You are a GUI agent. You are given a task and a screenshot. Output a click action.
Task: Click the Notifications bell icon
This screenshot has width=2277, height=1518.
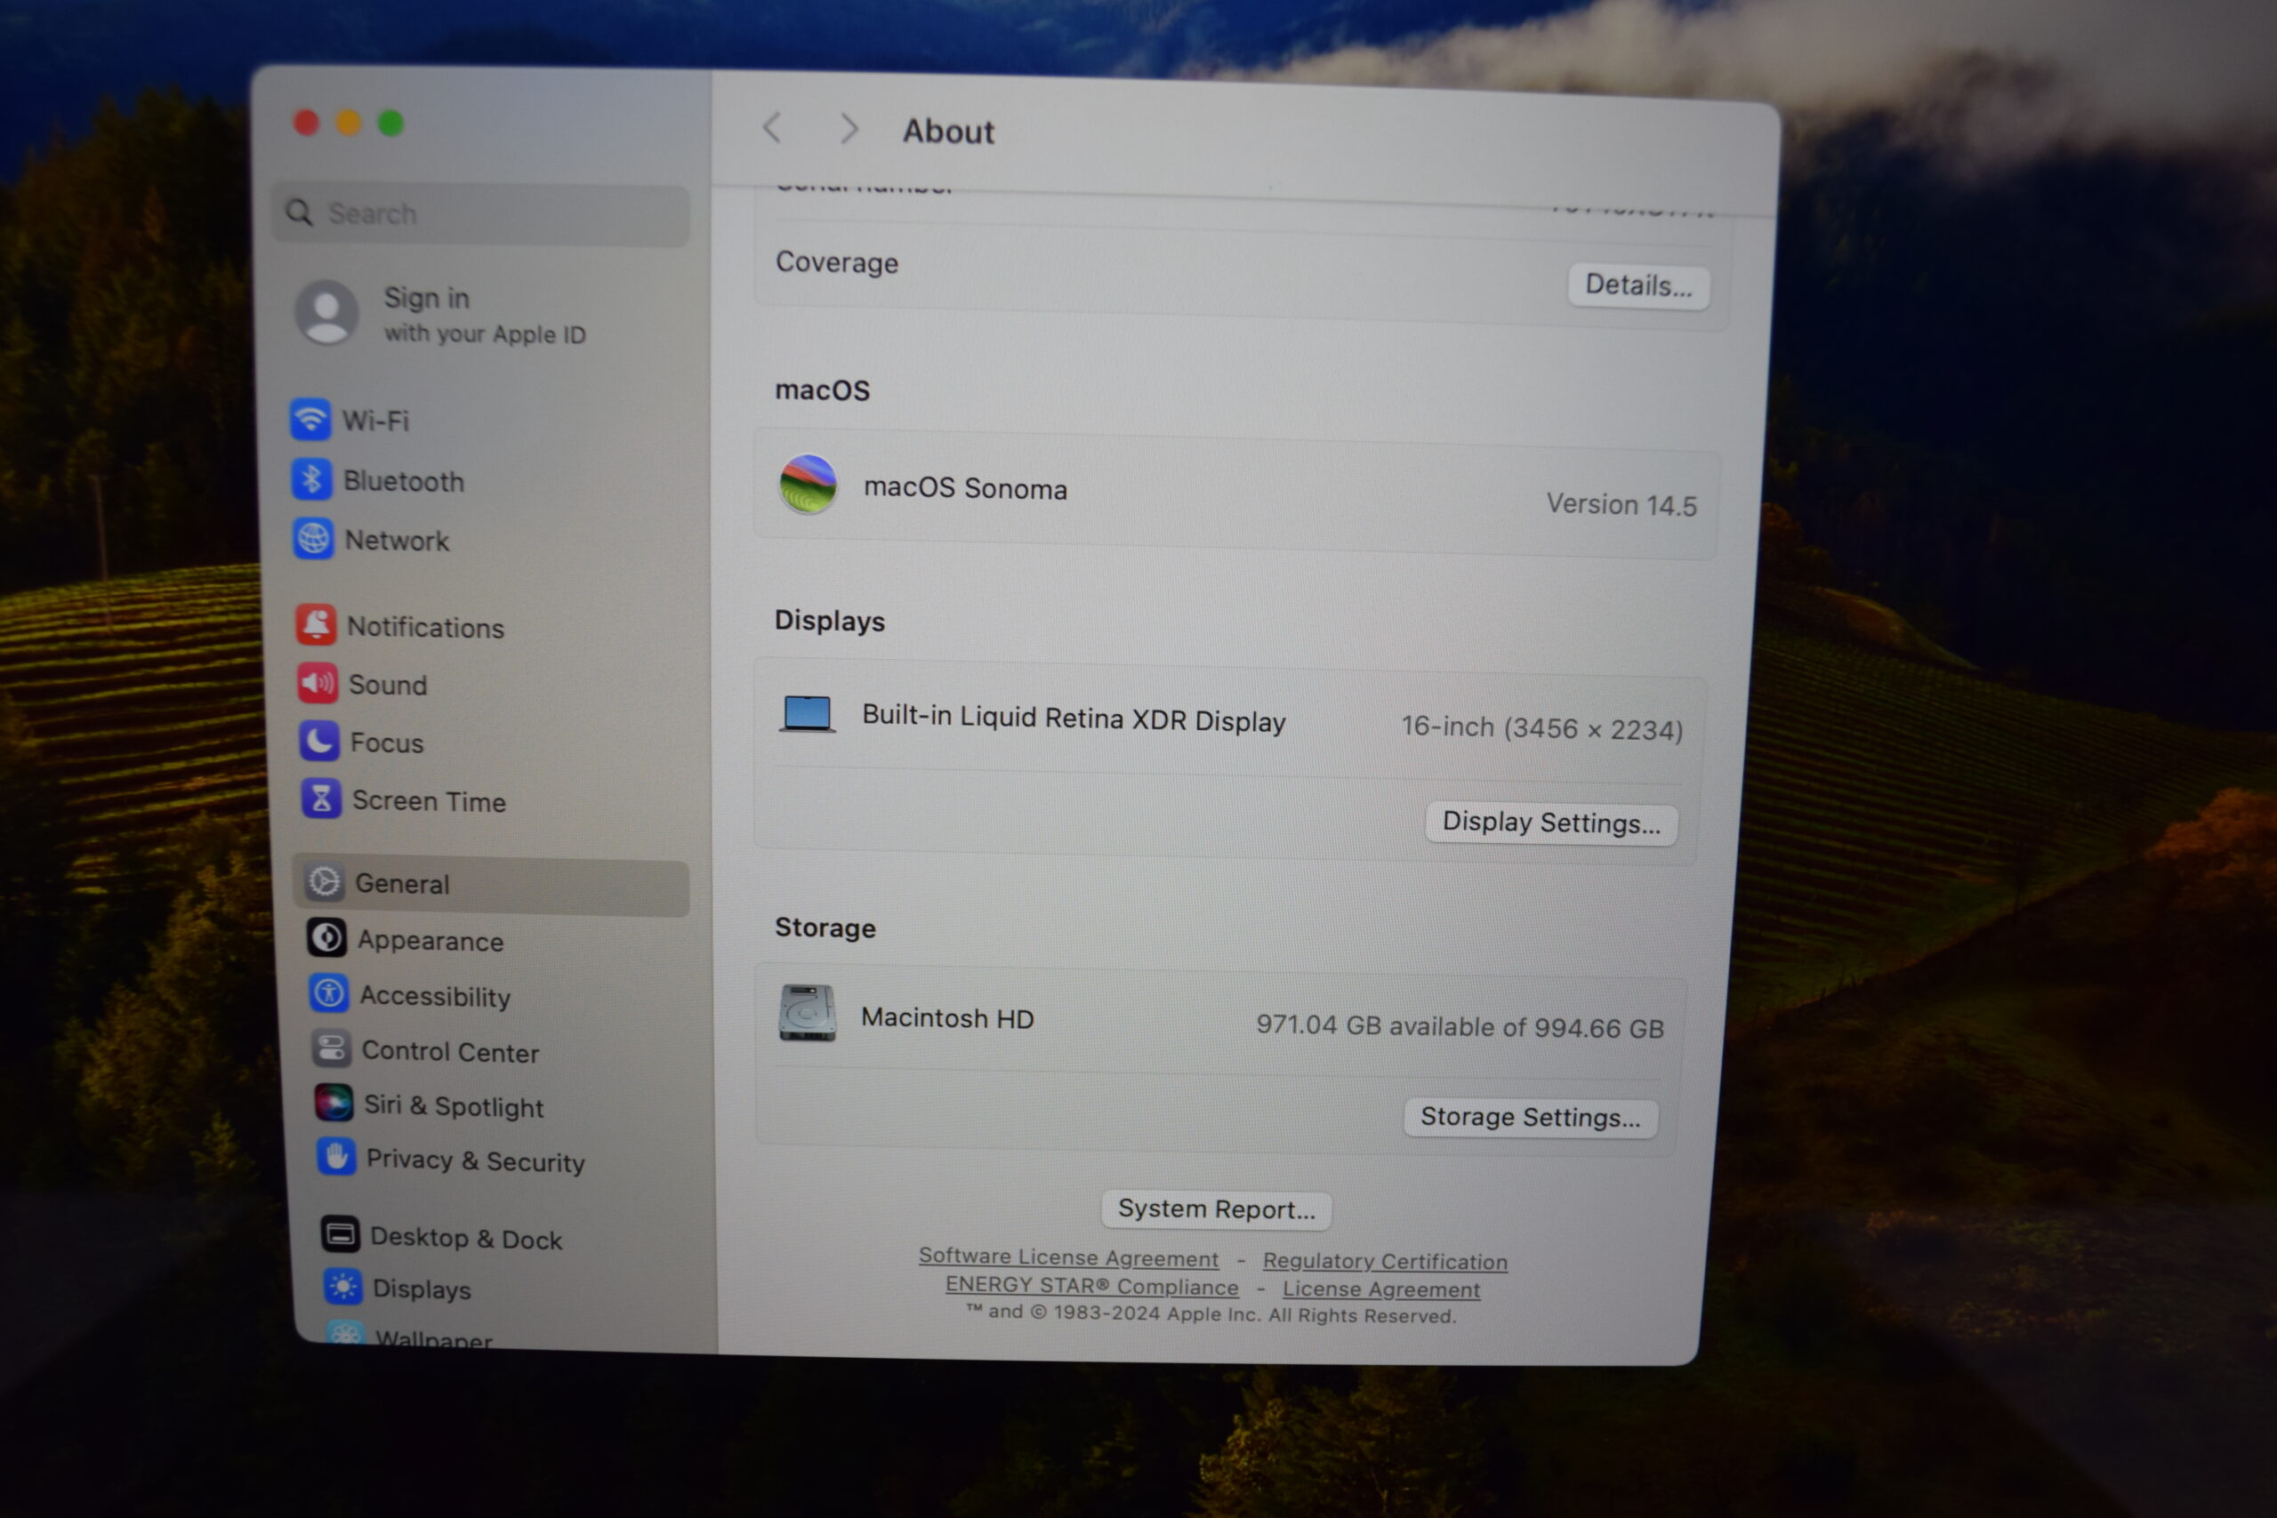click(x=317, y=624)
